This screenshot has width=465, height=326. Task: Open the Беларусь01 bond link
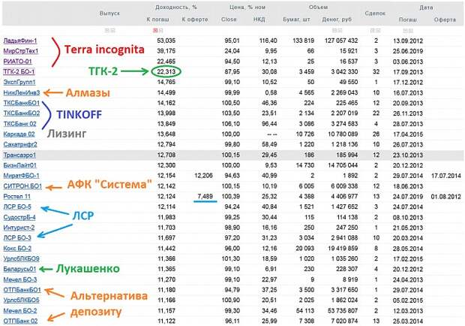pyautogui.click(x=19, y=269)
